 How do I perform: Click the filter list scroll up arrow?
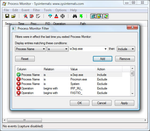[132, 68]
